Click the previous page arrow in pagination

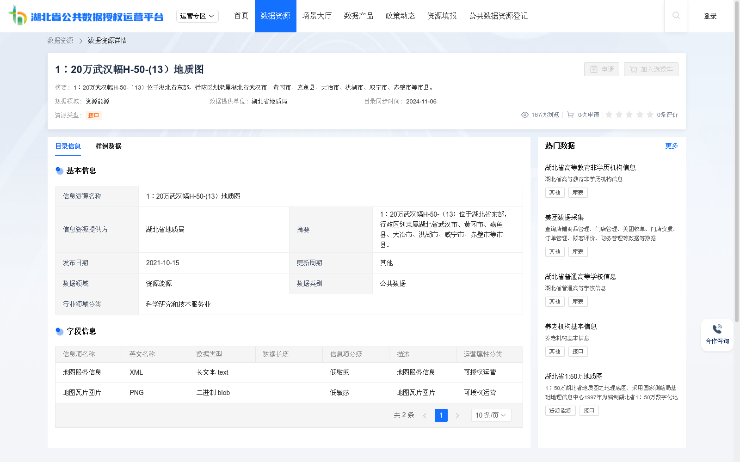point(425,415)
